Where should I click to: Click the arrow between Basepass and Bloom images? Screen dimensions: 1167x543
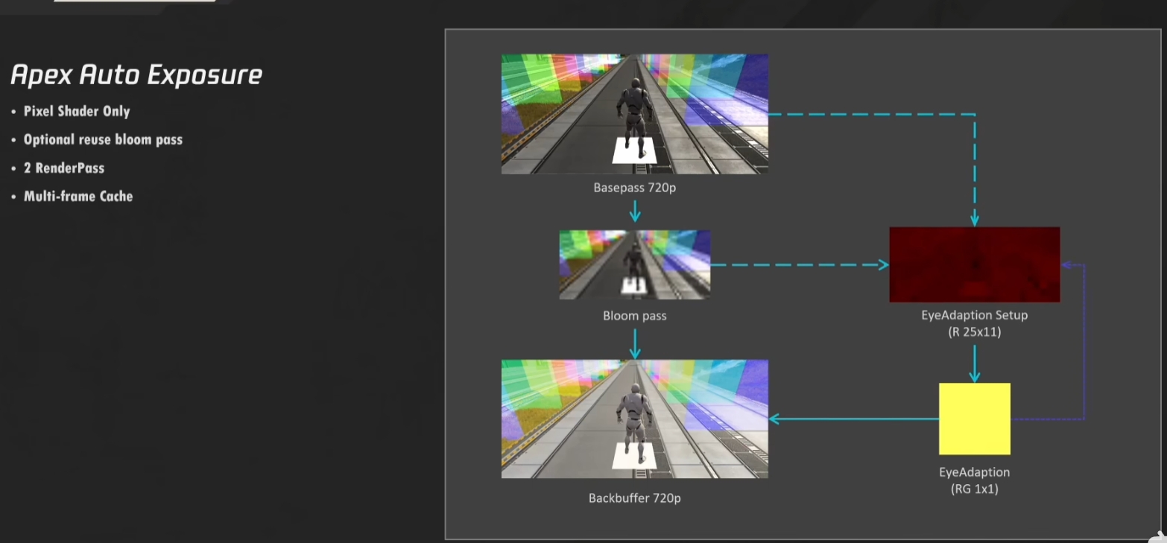634,212
